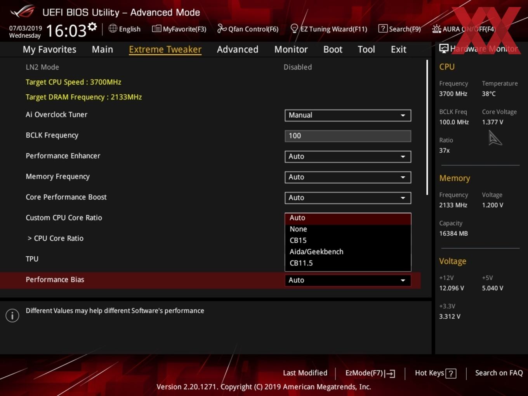The image size is (528, 396).
Task: Switch to EzMode(F7)
Action: [x=370, y=373]
